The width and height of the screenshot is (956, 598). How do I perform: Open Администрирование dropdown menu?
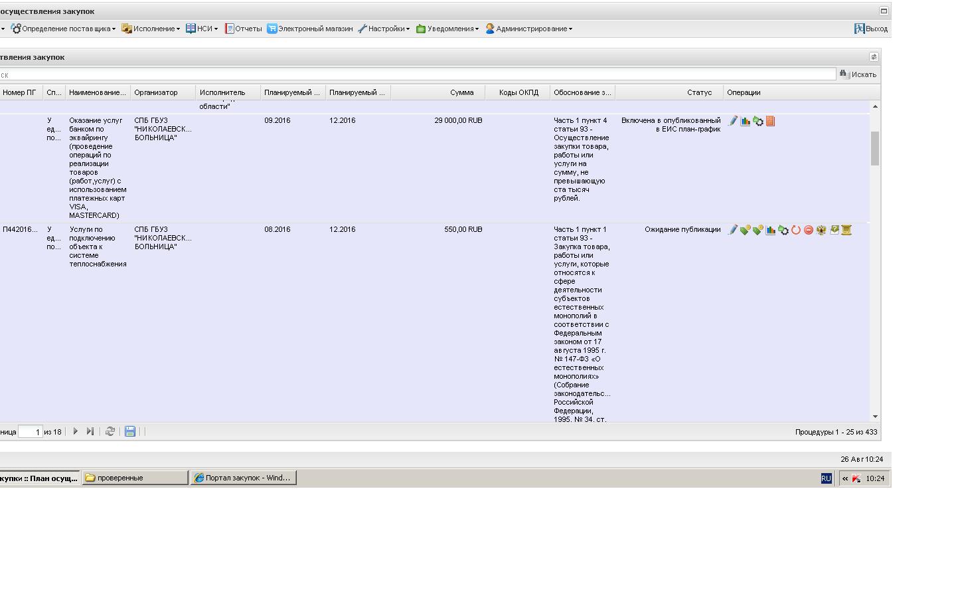pos(528,29)
